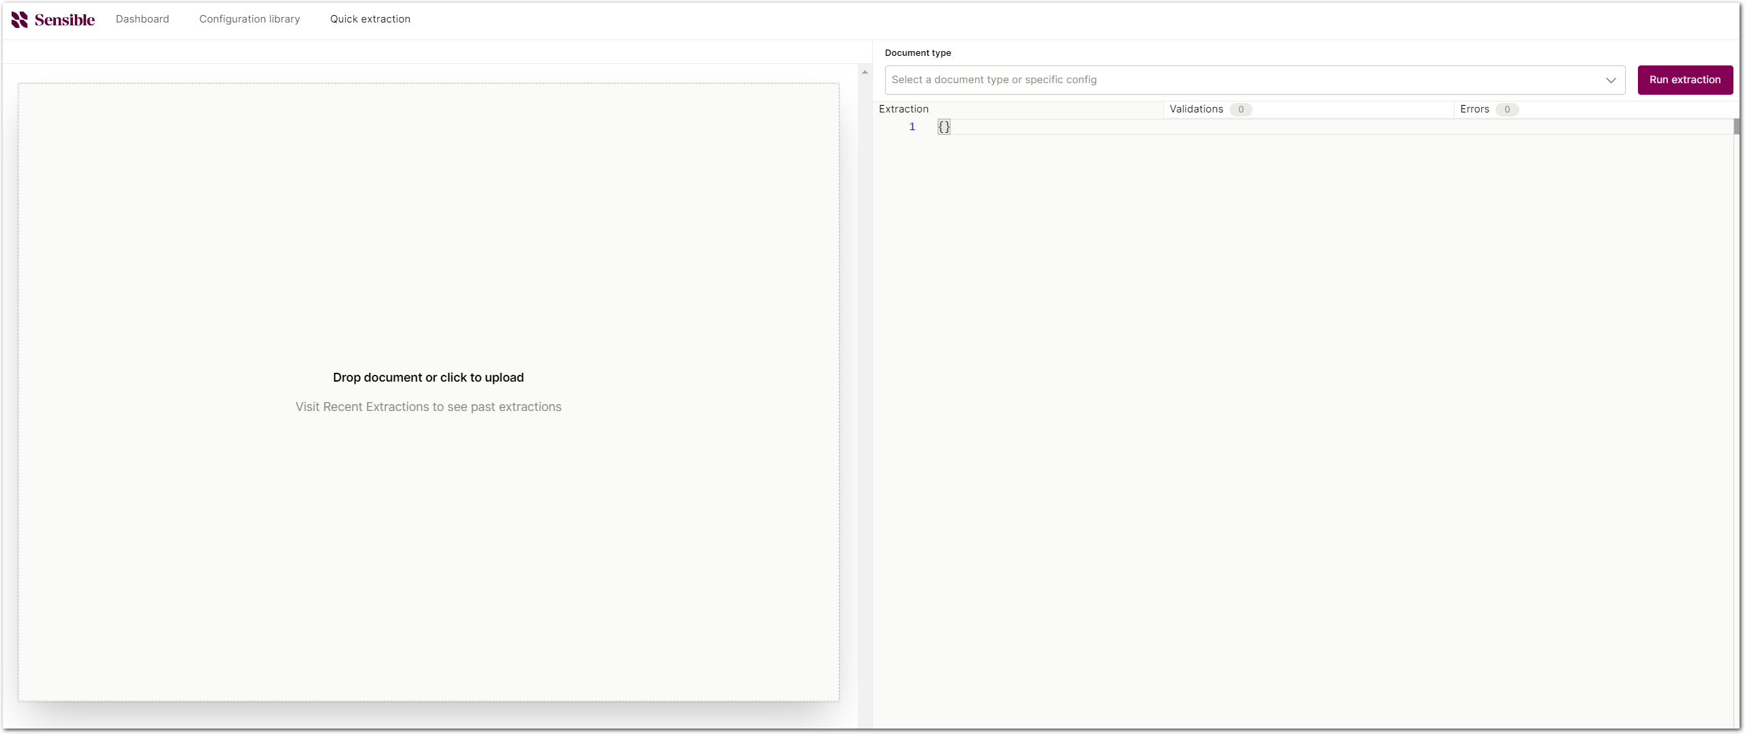Click the drop document upload area

(428, 392)
